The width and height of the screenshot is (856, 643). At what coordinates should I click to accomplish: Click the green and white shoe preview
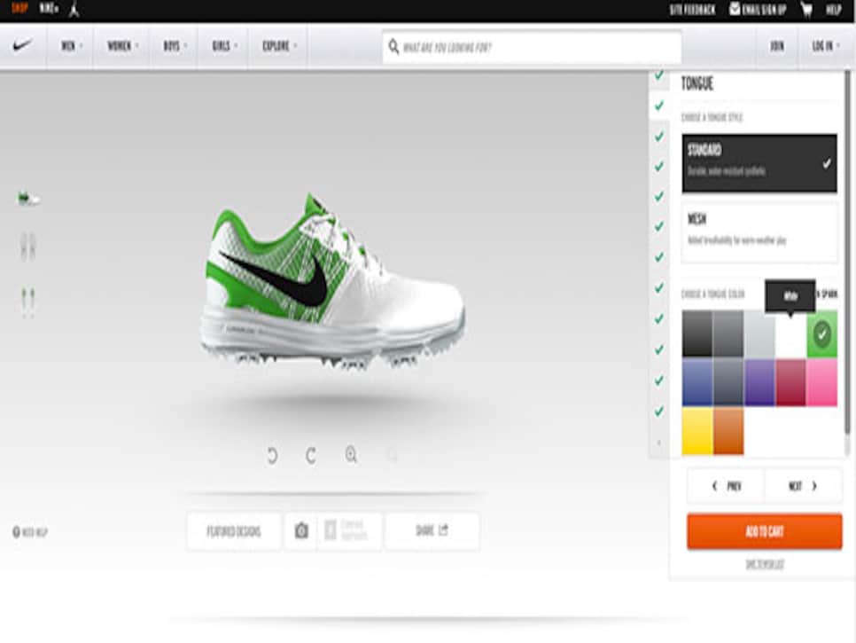332,281
